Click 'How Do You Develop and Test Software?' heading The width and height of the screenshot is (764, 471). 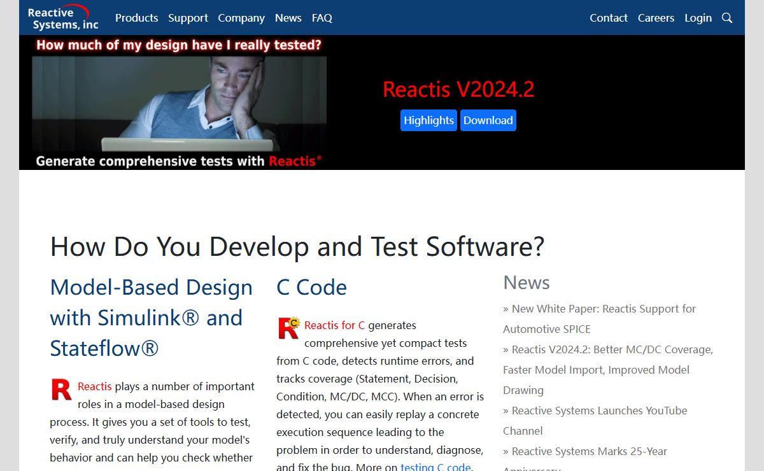tap(297, 246)
